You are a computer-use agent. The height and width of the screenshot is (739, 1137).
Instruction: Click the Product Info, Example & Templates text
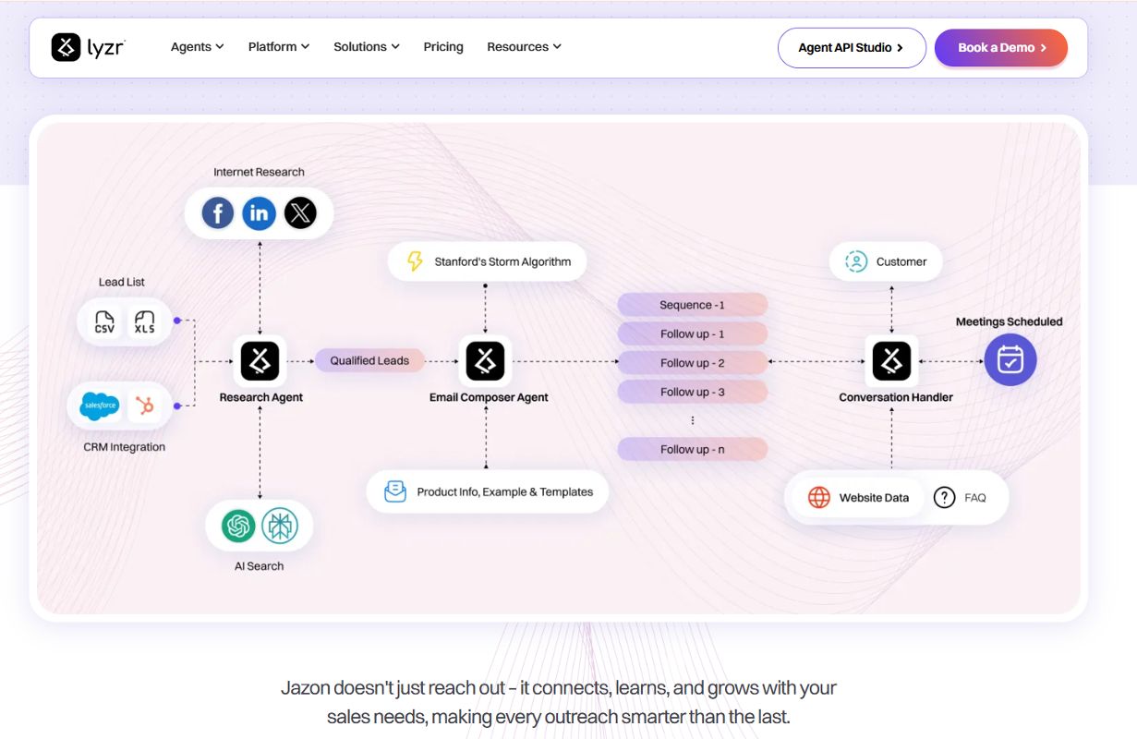click(505, 491)
